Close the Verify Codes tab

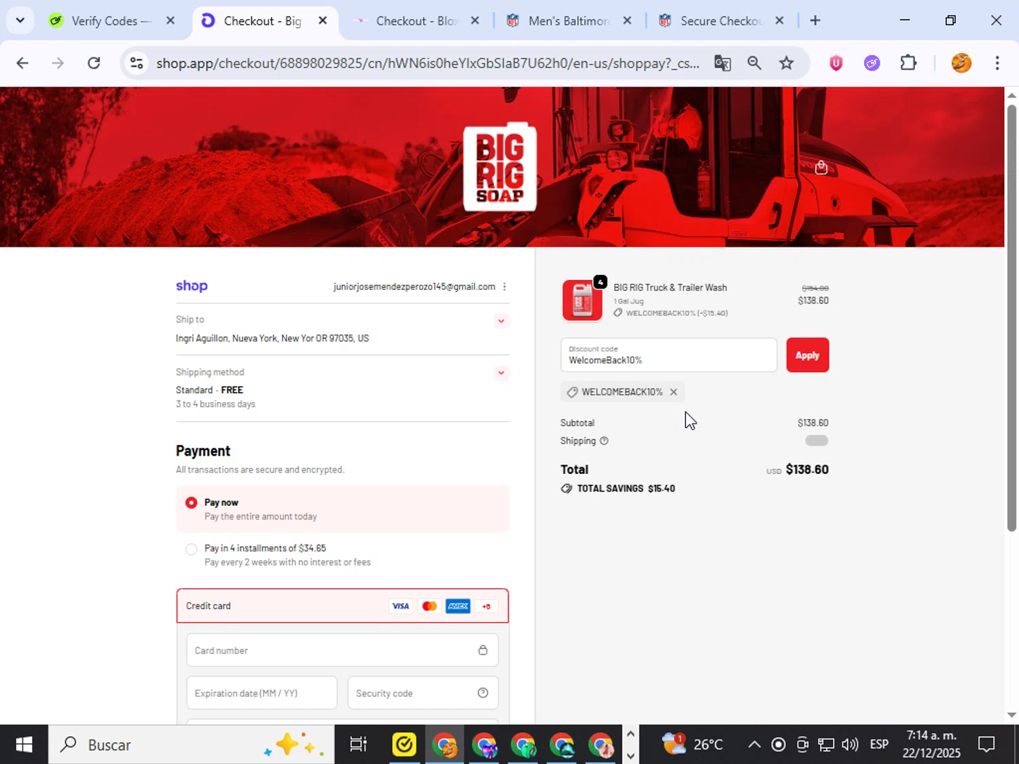[x=171, y=20]
